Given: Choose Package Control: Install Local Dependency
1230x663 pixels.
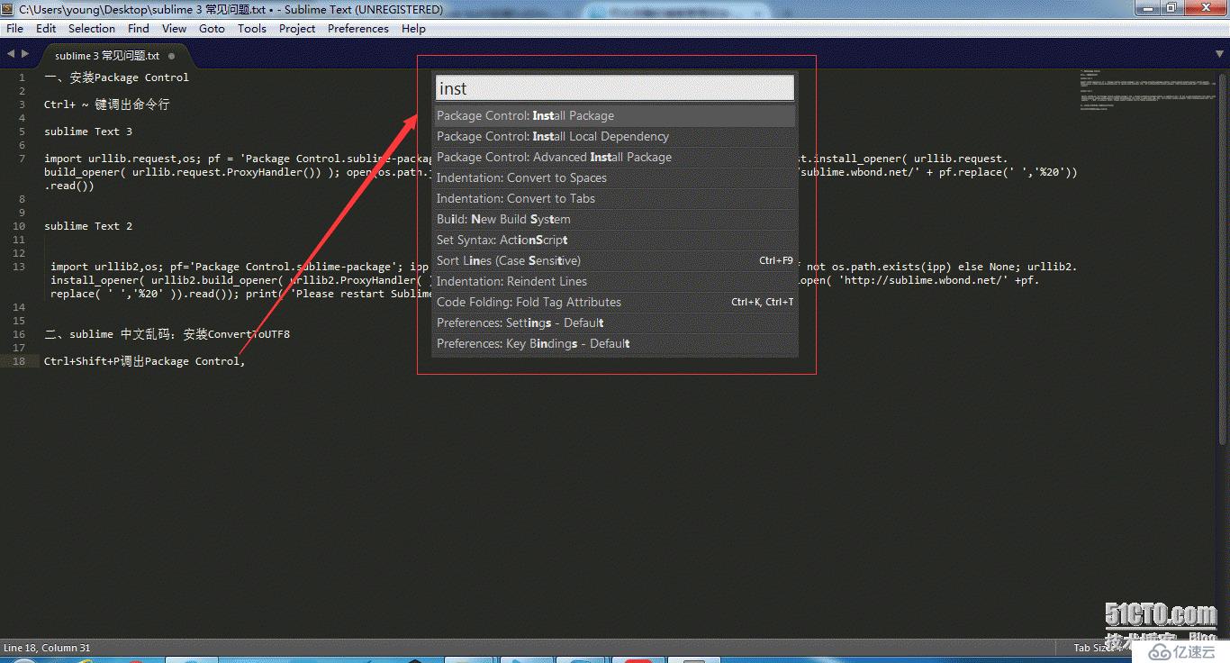Looking at the screenshot, I should [615, 136].
